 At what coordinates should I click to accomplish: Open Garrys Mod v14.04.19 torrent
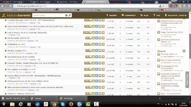(x=34, y=75)
